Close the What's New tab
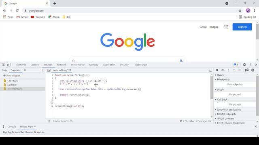Image resolution: width=259 pixels, height=145 pixels. pos(35,126)
